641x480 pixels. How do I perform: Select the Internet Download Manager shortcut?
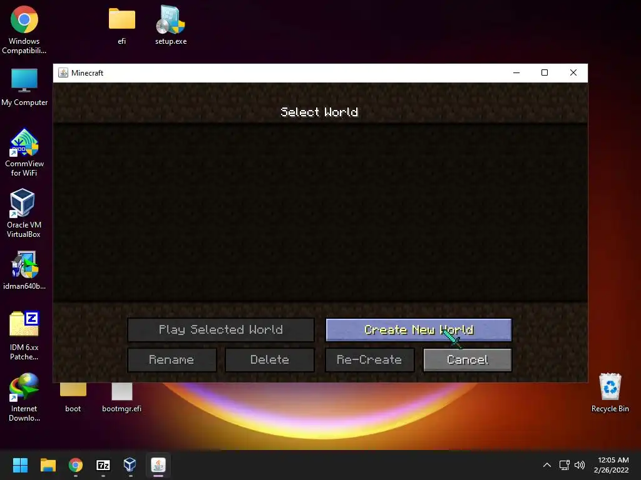coord(24,397)
